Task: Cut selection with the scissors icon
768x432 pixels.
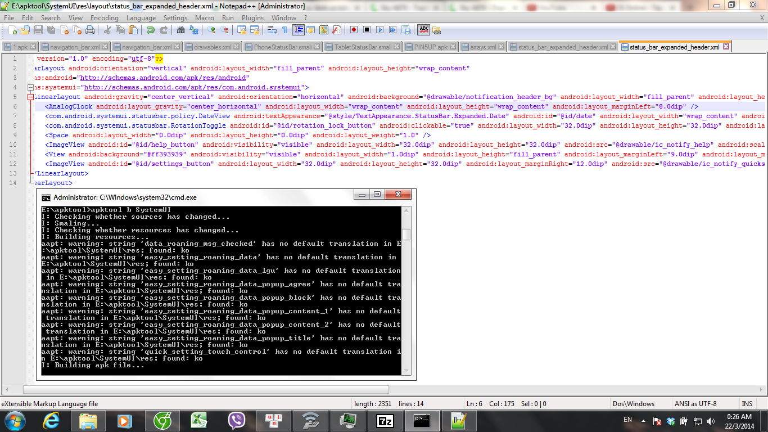Action: click(x=106, y=30)
